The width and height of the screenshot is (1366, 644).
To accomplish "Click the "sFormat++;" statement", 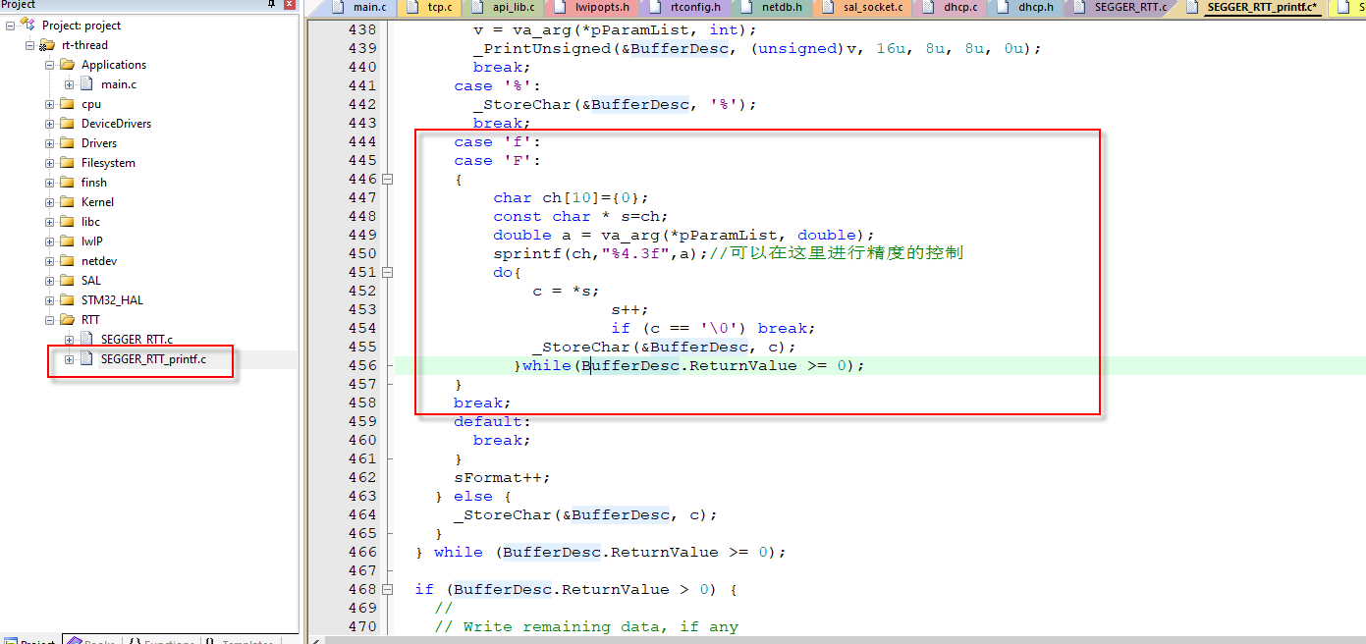I will 502,478.
